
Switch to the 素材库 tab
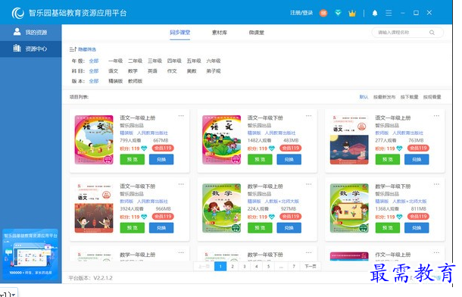coord(220,33)
